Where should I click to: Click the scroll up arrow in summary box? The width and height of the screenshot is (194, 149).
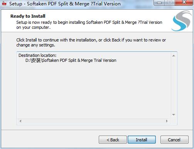point(174,56)
